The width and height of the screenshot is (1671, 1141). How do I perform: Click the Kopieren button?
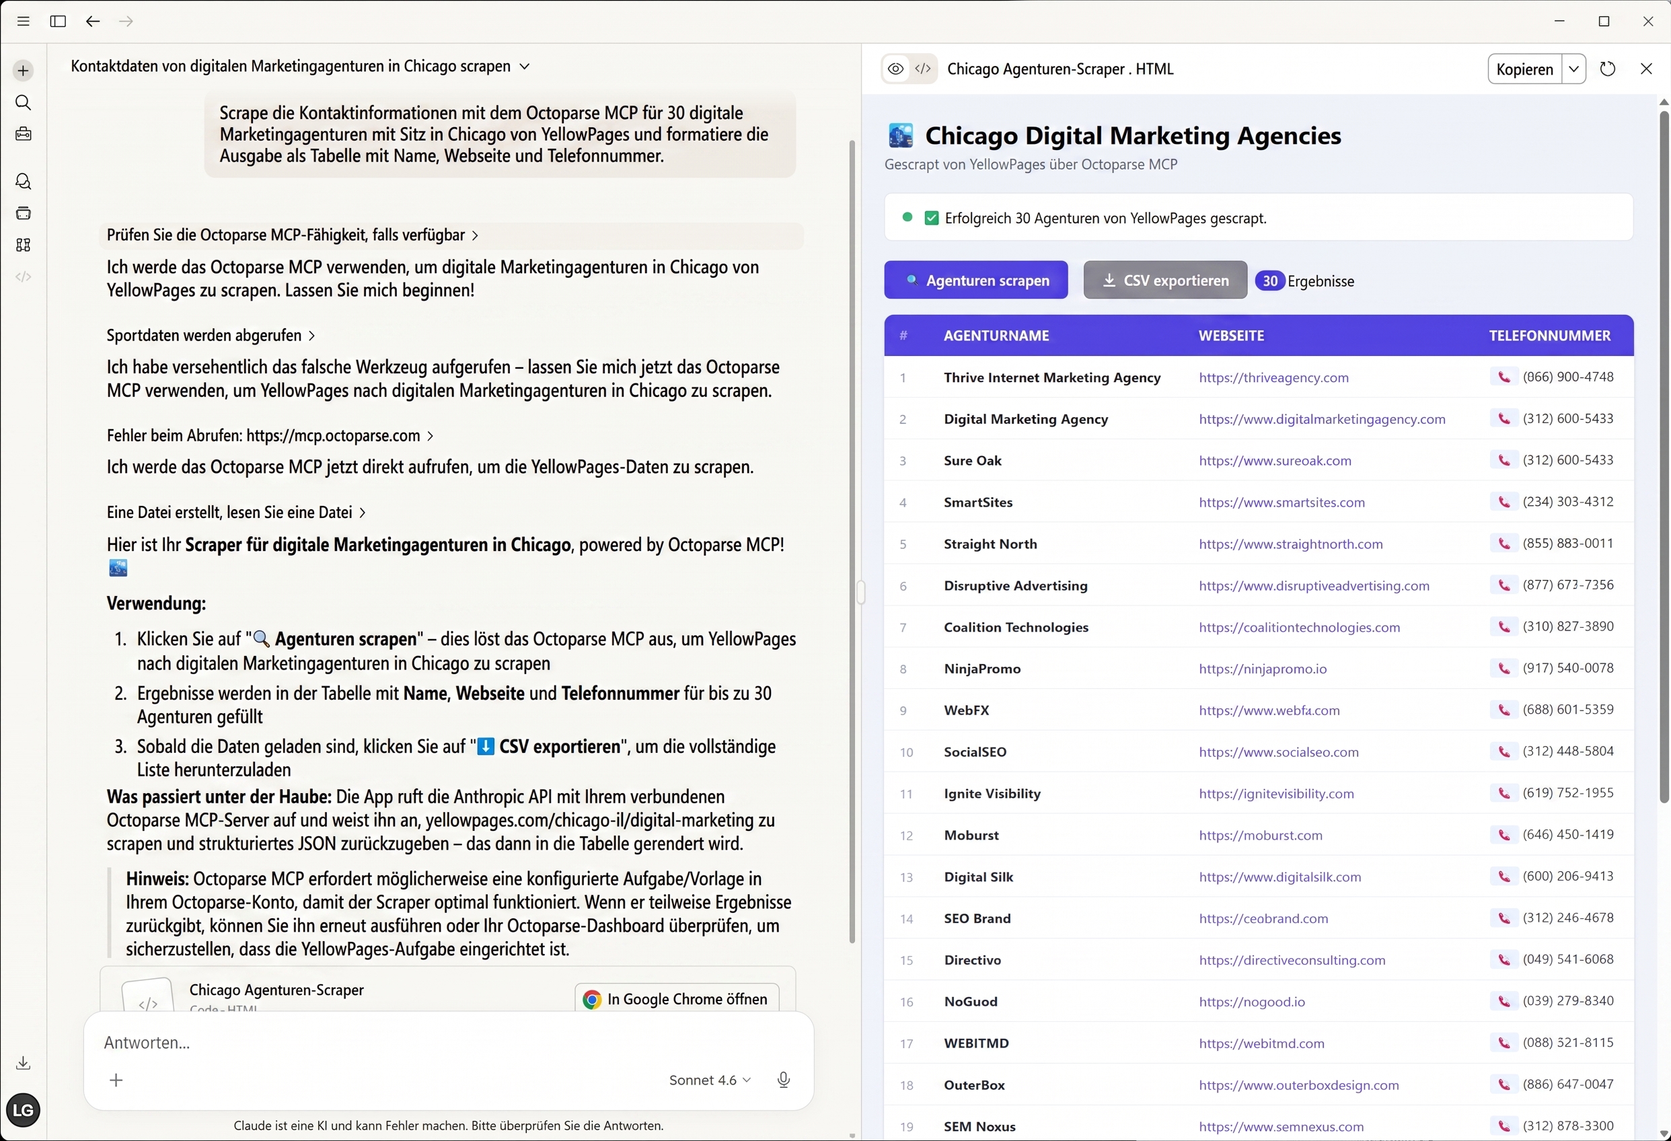1524,69
